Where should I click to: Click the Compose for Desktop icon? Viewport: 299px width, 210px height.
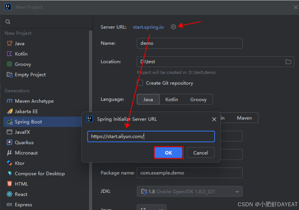coord(10,173)
